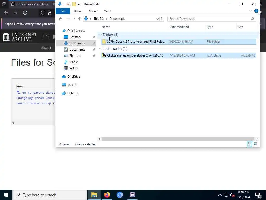The width and height of the screenshot is (266, 200).
Task: Click This PC in the address breadcrumb
Action: point(98,19)
